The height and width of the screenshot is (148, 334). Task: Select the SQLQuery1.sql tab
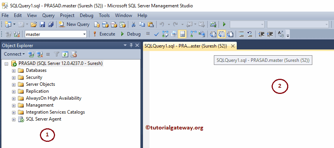[x=185, y=46]
